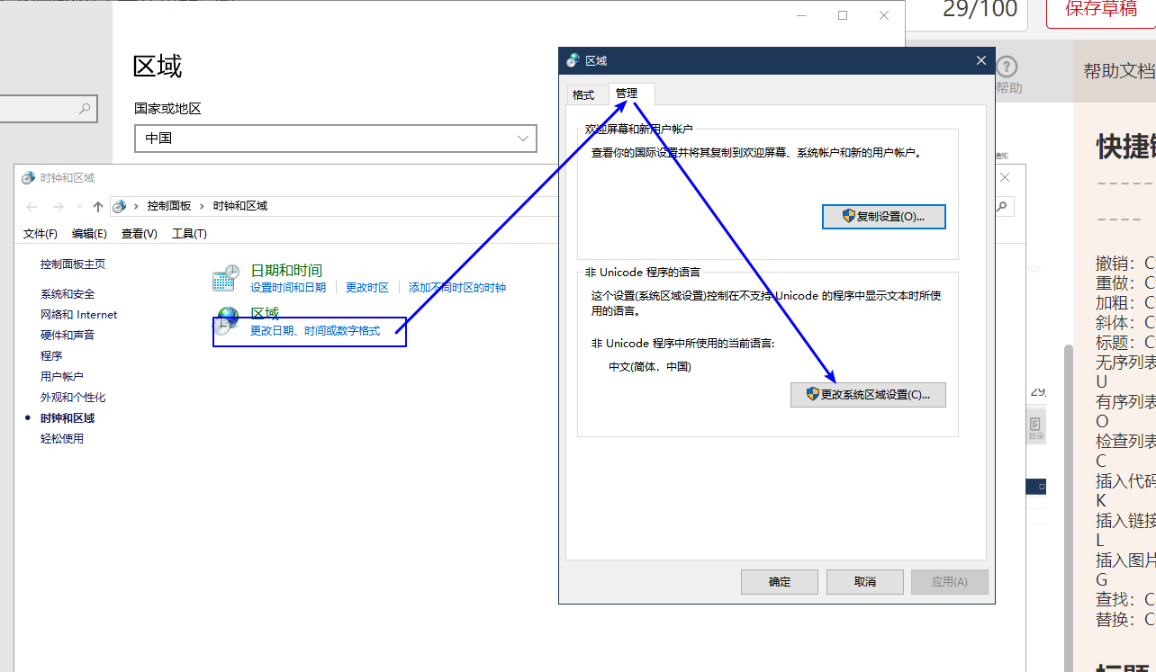Viewport: 1156px width, 672px height.
Task: Click 设置时间和日期 link
Action: point(288,288)
